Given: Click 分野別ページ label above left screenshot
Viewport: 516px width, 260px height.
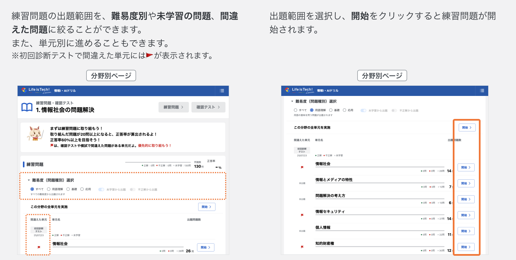Looking at the screenshot, I should point(111,76).
